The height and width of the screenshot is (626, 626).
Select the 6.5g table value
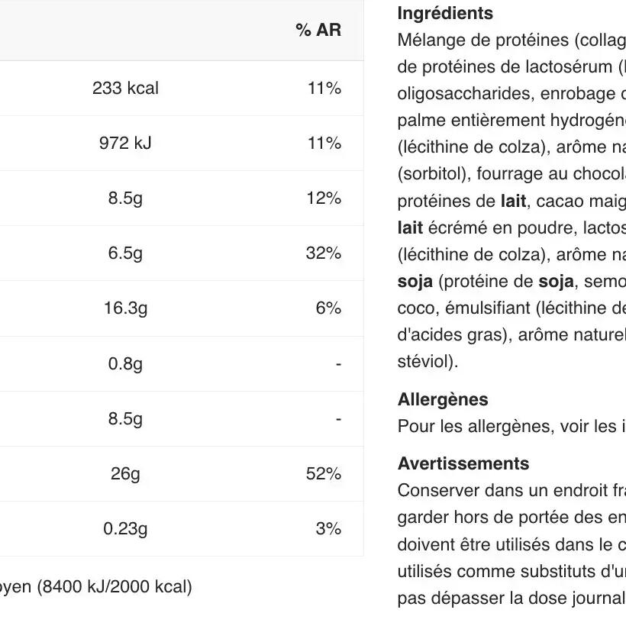(125, 253)
